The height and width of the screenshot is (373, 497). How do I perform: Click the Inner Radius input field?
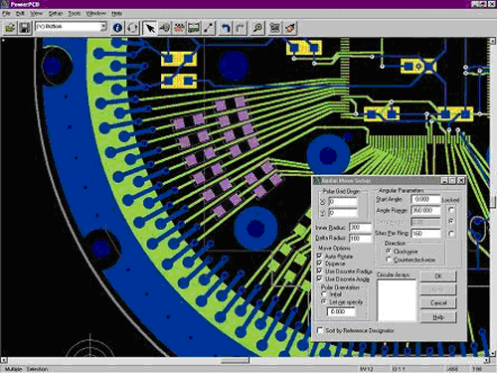[361, 228]
